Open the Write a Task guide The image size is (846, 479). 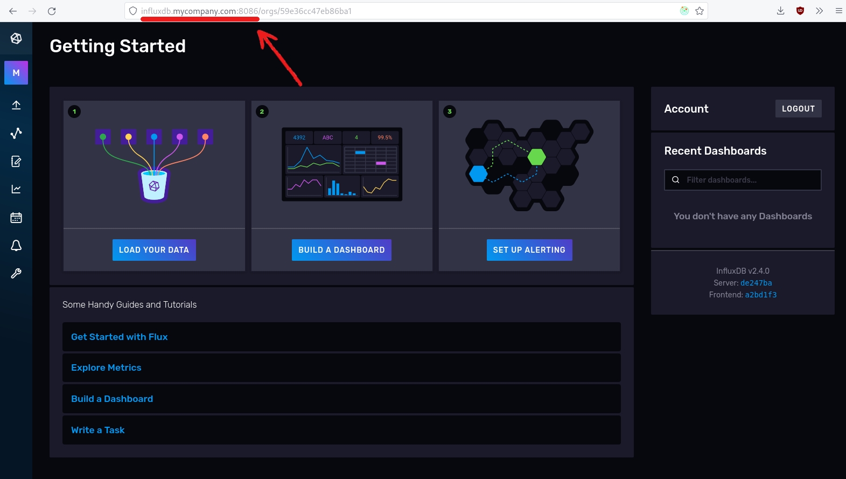pos(98,430)
